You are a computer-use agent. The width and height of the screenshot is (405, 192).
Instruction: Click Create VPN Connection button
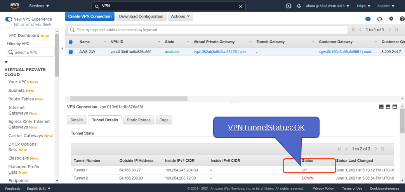(90, 17)
